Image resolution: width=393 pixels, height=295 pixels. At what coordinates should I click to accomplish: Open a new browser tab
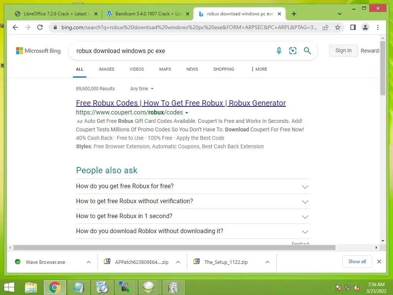pyautogui.click(x=294, y=14)
